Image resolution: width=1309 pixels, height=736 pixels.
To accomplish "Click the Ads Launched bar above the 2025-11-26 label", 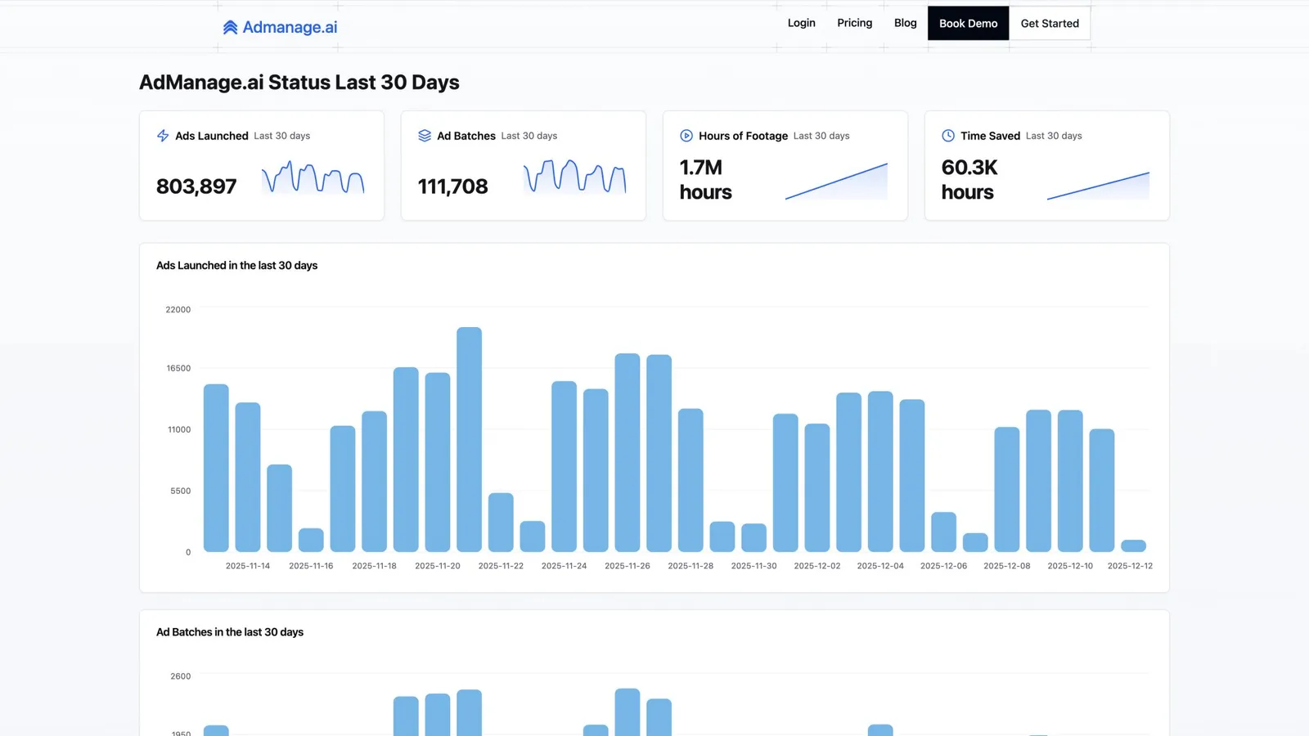I will (x=628, y=452).
